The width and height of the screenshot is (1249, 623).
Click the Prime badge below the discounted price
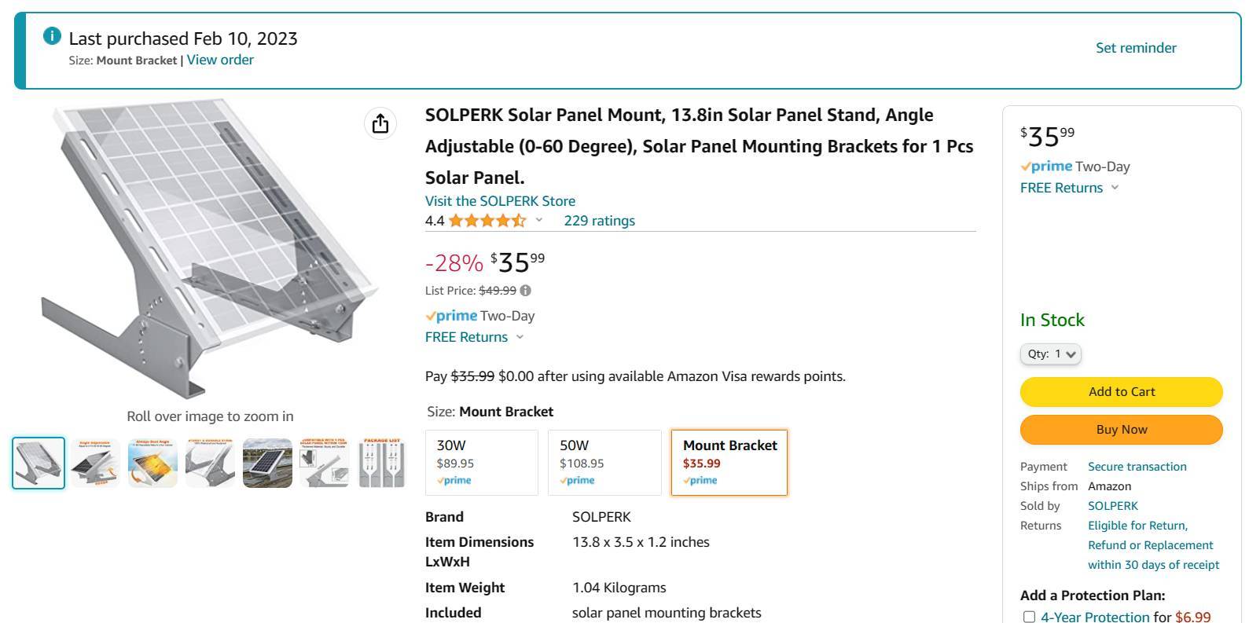click(450, 316)
